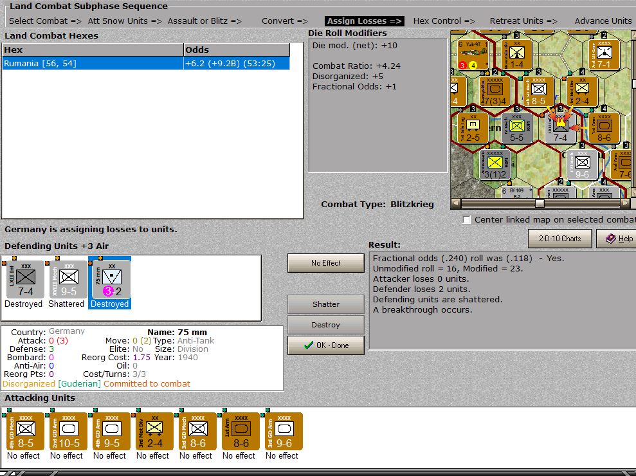Click the Convert subphase label
Image resolution: width=636 pixels, height=476 pixels.
point(284,21)
